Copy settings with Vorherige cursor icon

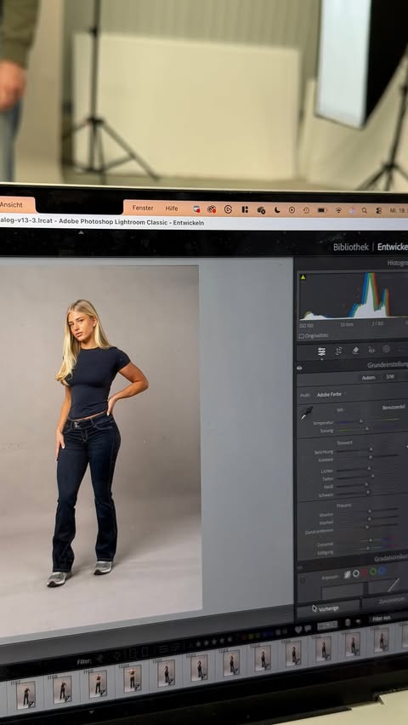click(x=314, y=608)
